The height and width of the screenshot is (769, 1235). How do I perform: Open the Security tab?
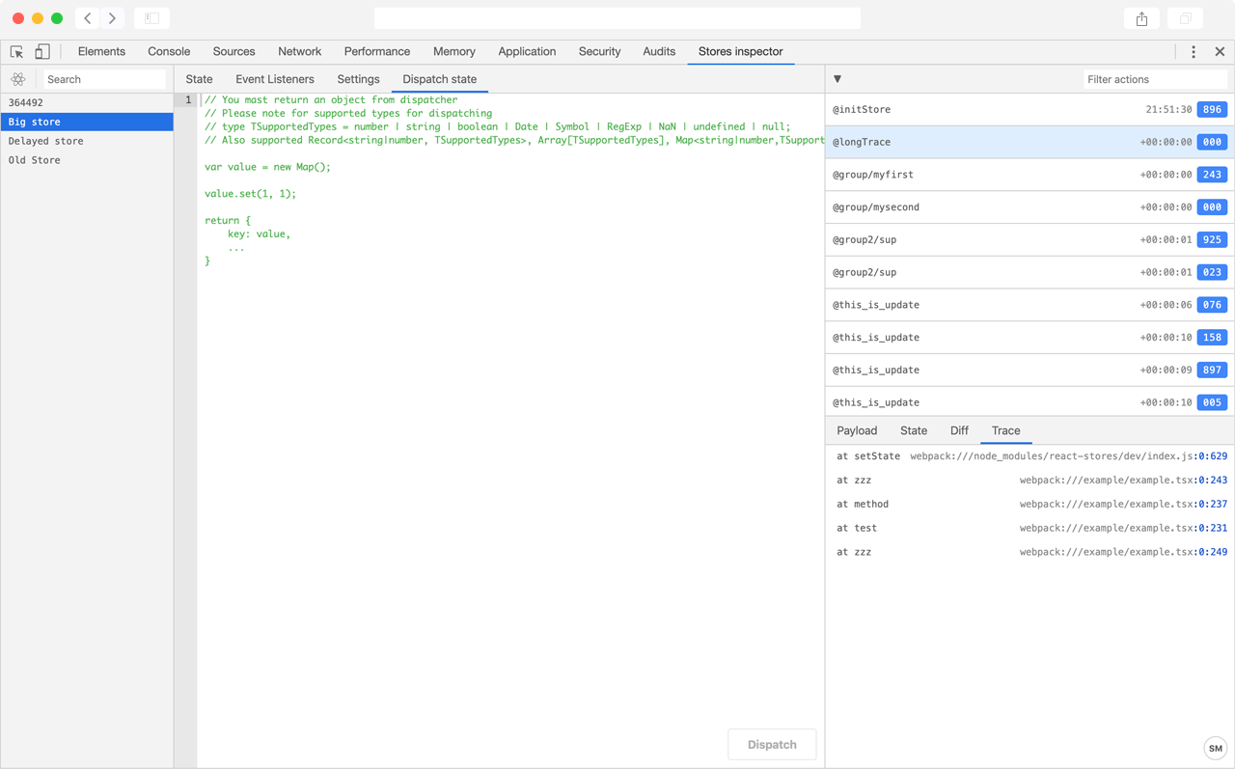599,52
